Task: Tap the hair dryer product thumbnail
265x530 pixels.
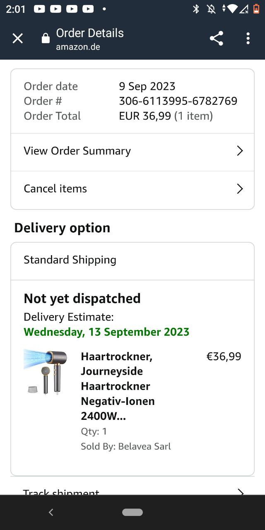Action: [x=46, y=371]
